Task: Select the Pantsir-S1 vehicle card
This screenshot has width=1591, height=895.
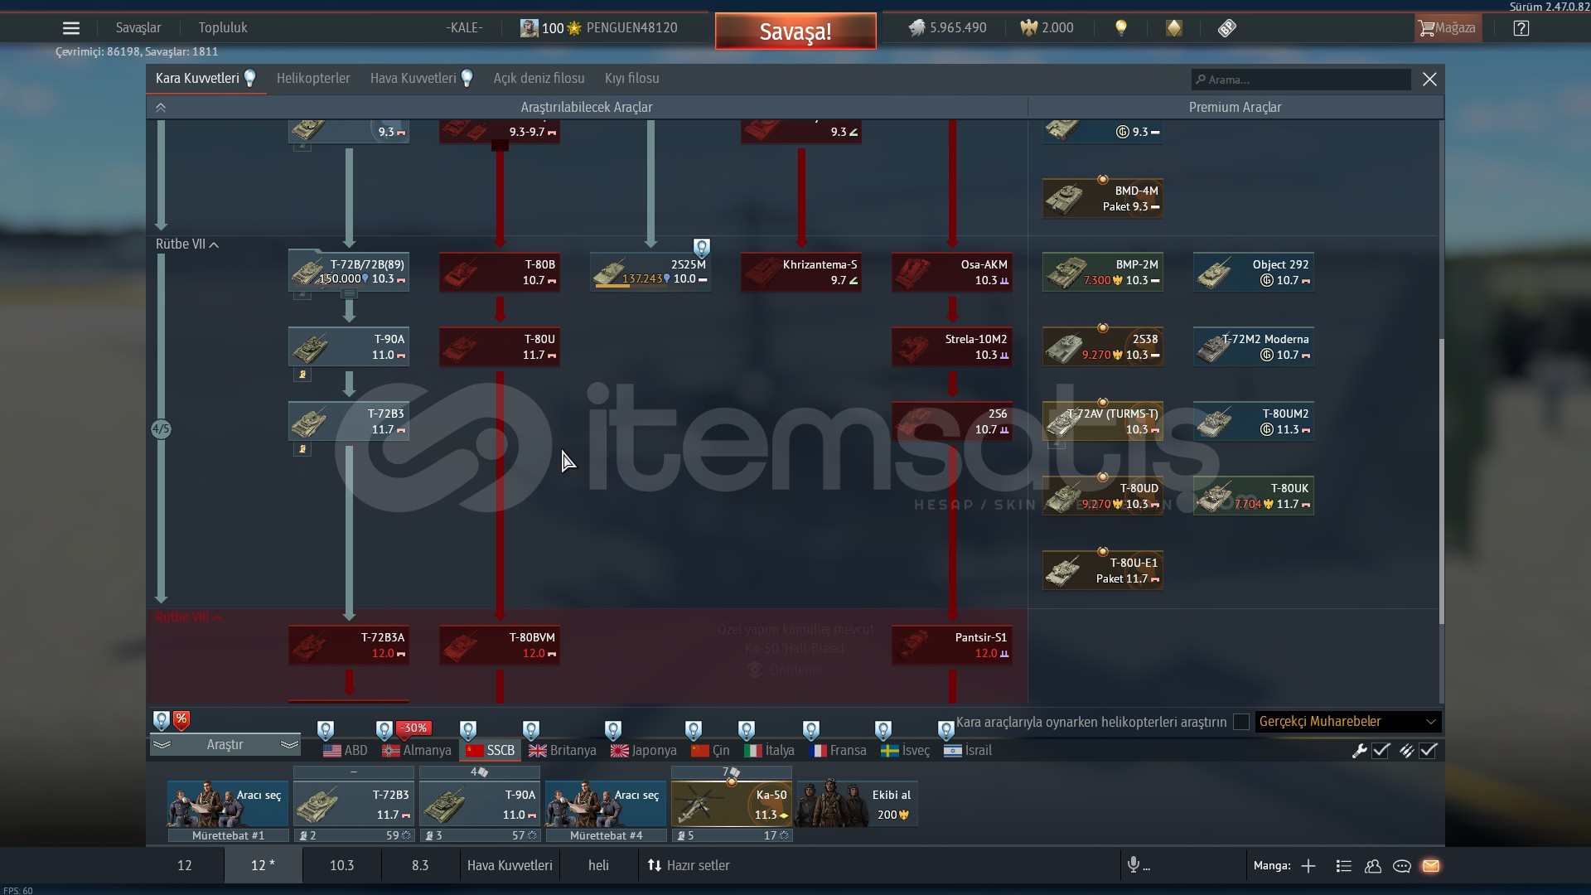Action: point(952,645)
